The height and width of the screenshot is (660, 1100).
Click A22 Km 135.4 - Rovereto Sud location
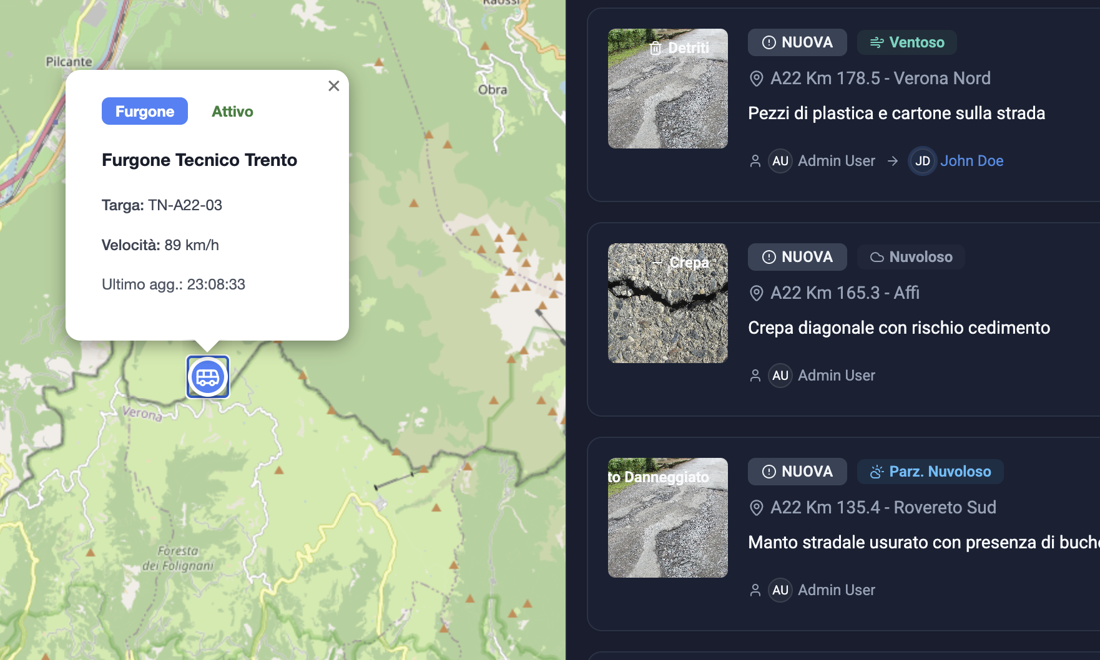pyautogui.click(x=883, y=507)
